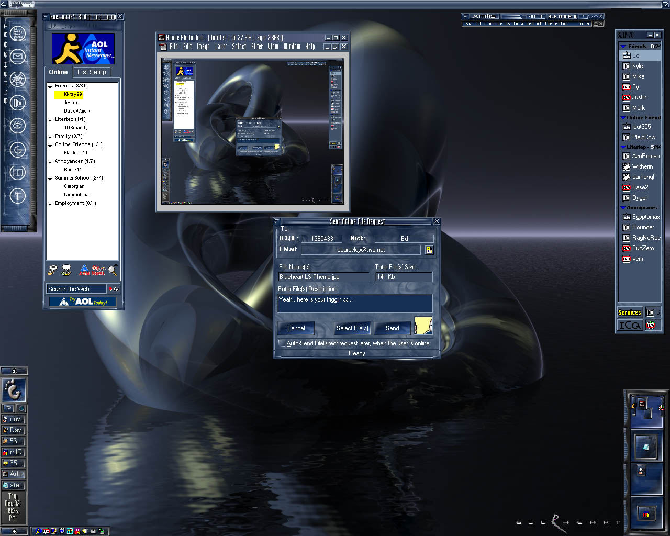Open Photoshop Filter menu

[x=257, y=47]
